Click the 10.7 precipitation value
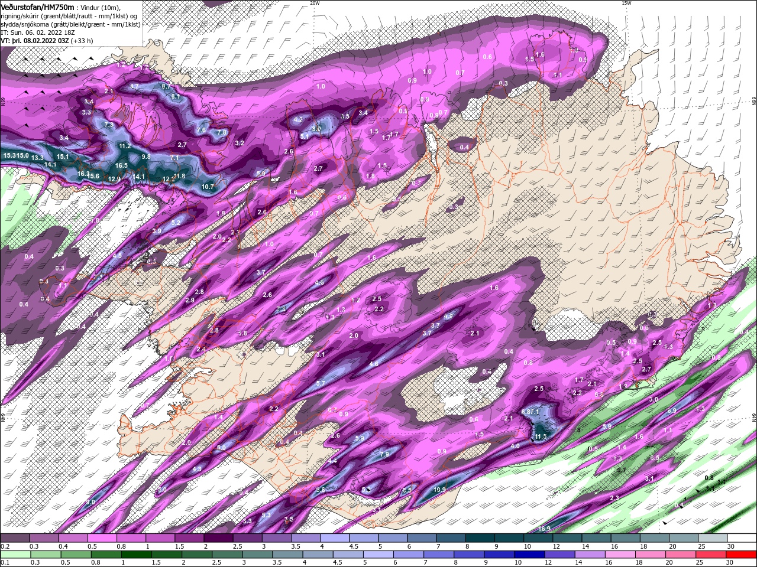 coord(208,187)
